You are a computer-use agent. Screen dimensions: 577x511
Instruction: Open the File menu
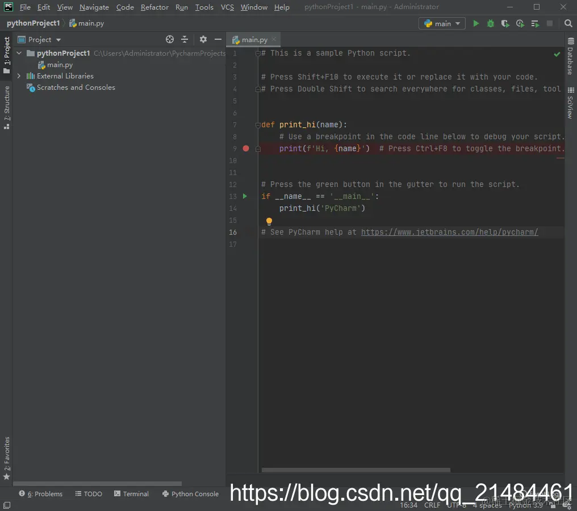click(25, 7)
